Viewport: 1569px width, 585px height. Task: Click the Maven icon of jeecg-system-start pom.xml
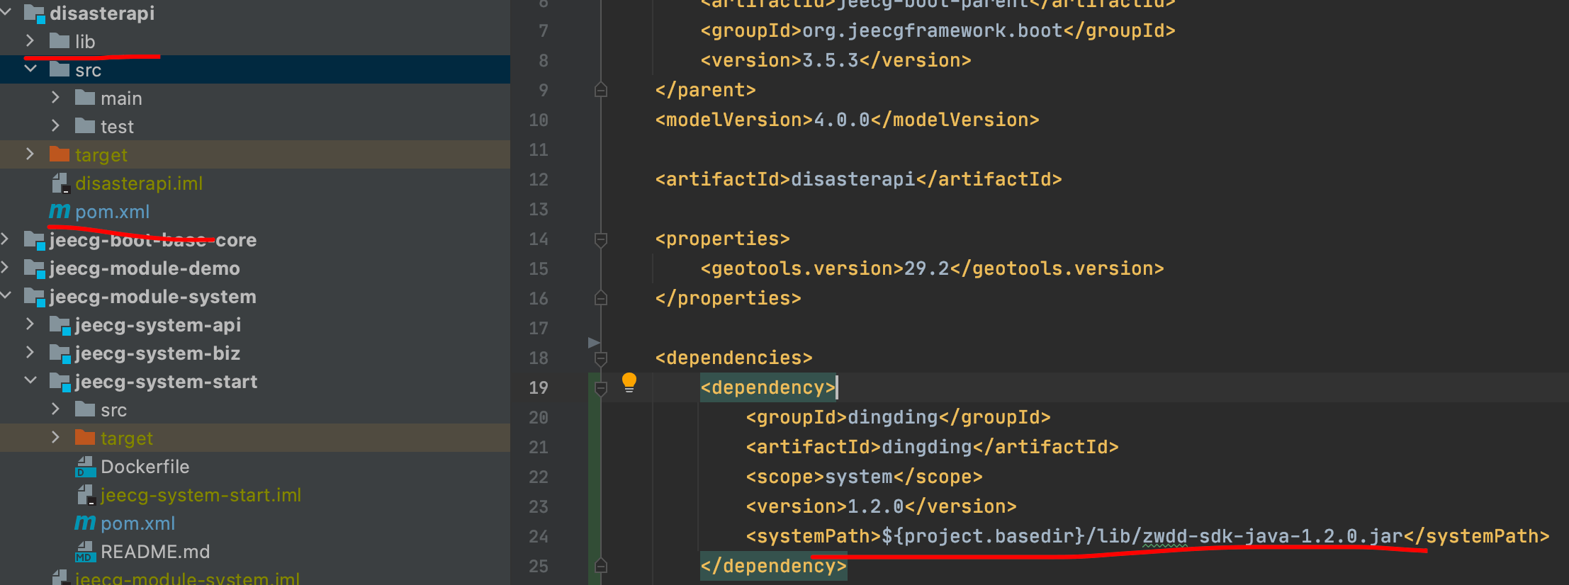point(85,523)
